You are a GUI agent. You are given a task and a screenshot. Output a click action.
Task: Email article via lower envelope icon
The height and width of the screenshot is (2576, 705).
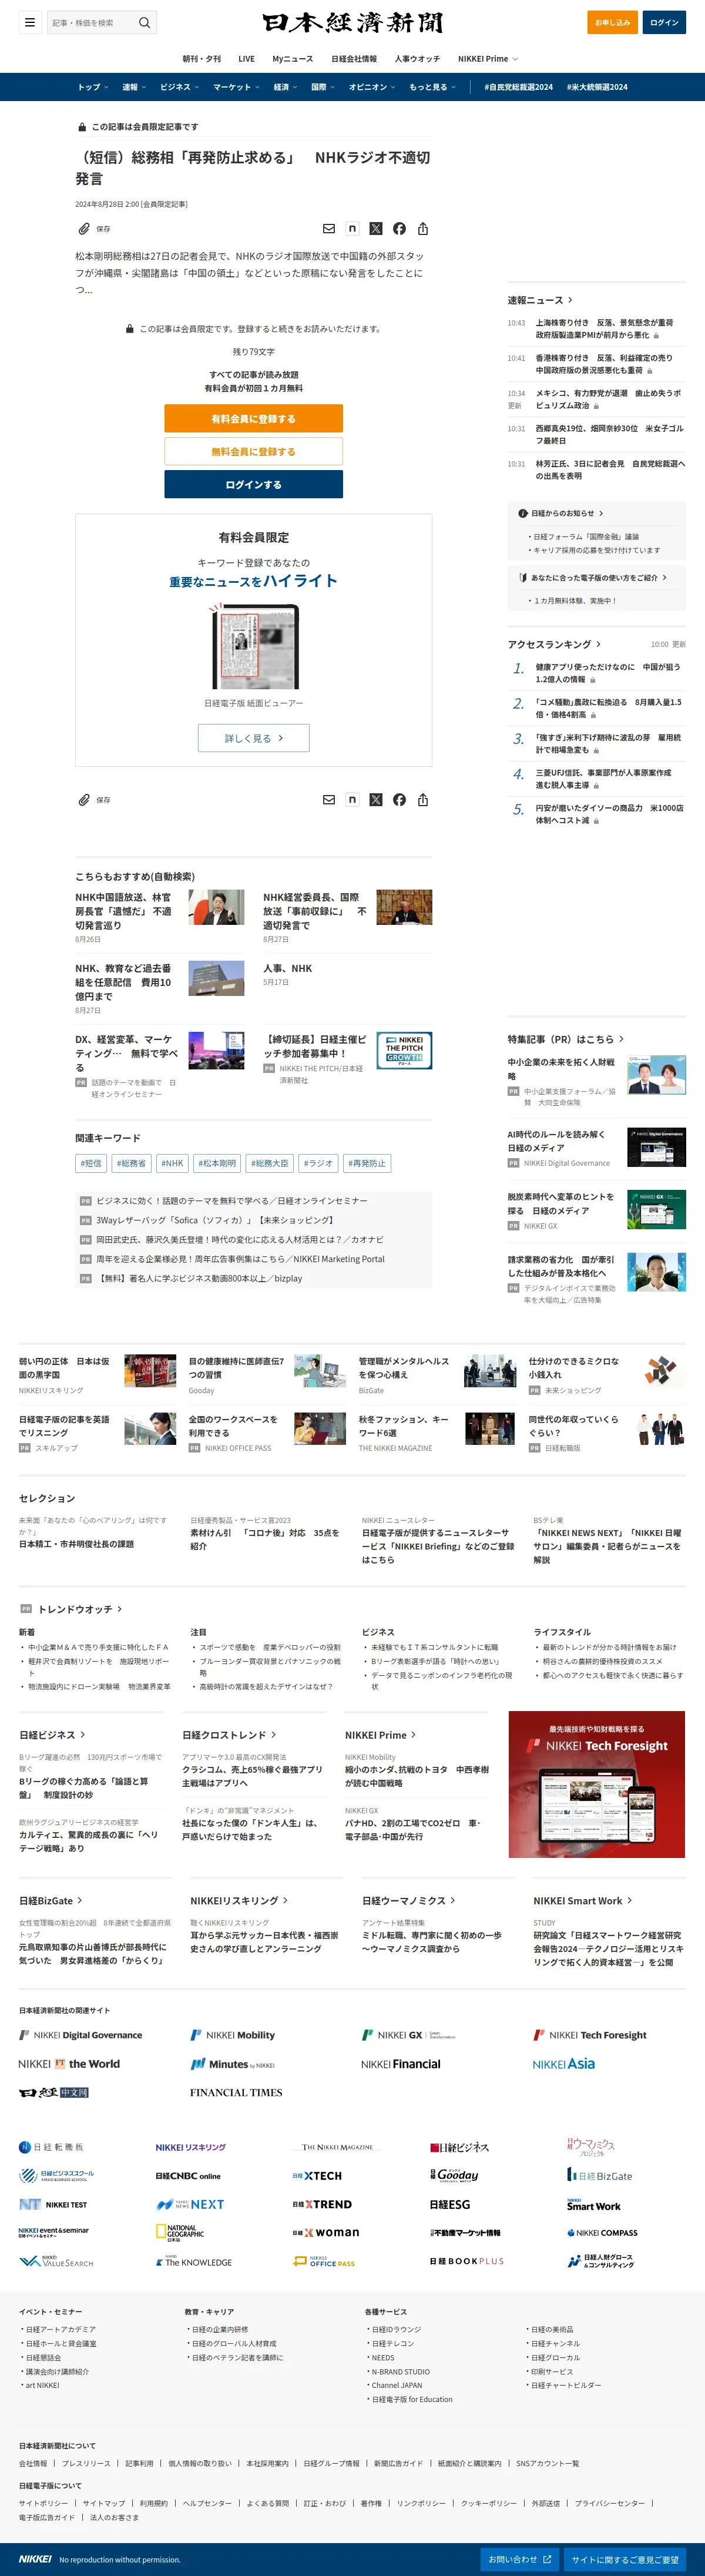329,800
